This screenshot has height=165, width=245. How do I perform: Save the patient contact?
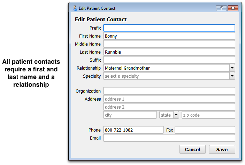222,149
